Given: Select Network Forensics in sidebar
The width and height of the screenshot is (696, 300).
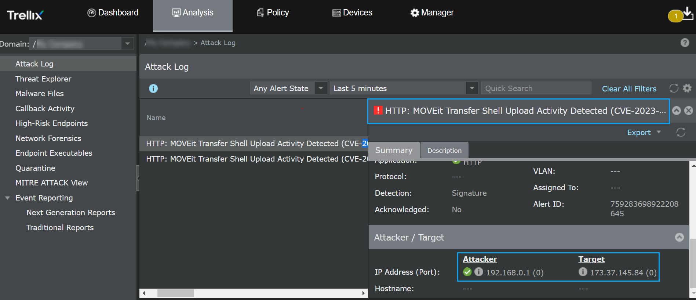Looking at the screenshot, I should pyautogui.click(x=48, y=138).
